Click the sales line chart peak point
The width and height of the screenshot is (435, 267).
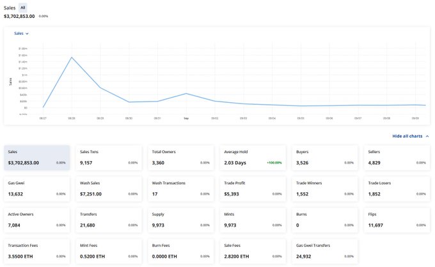click(x=72, y=57)
